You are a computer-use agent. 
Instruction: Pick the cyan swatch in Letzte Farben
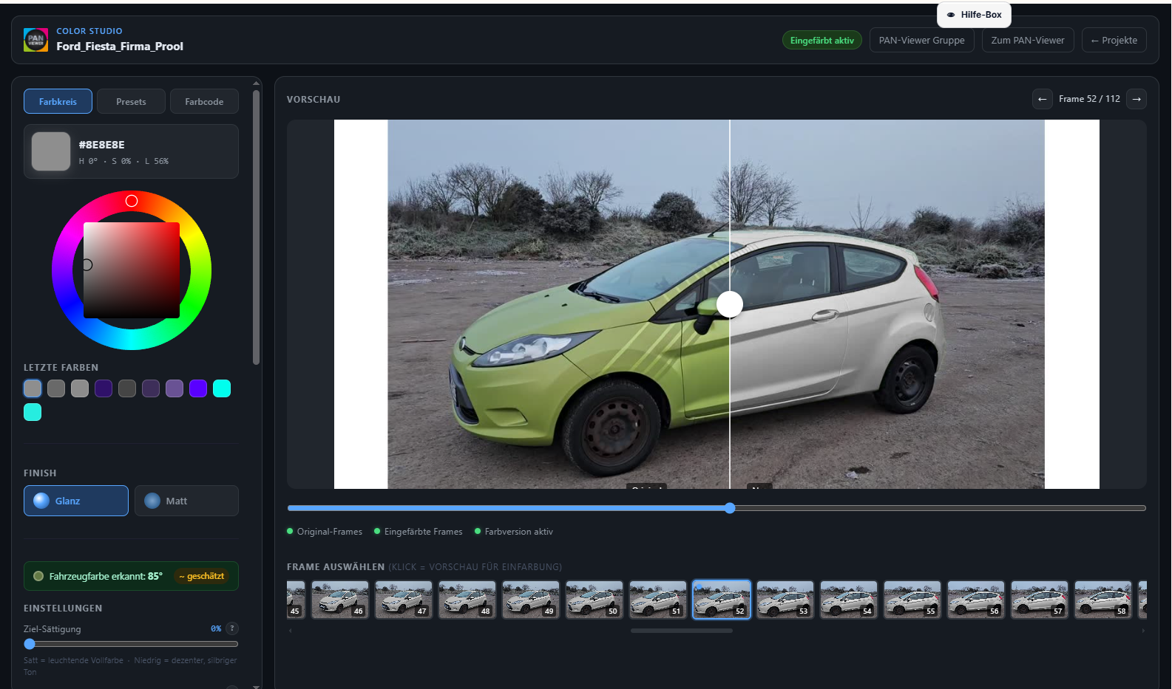pos(222,388)
